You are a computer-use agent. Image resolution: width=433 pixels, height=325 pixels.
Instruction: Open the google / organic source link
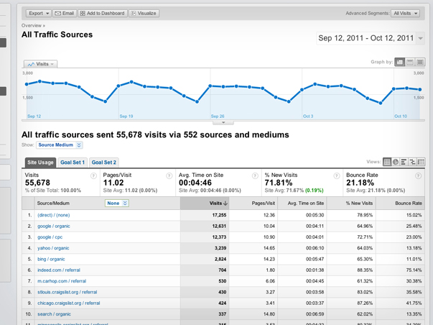click(54, 226)
